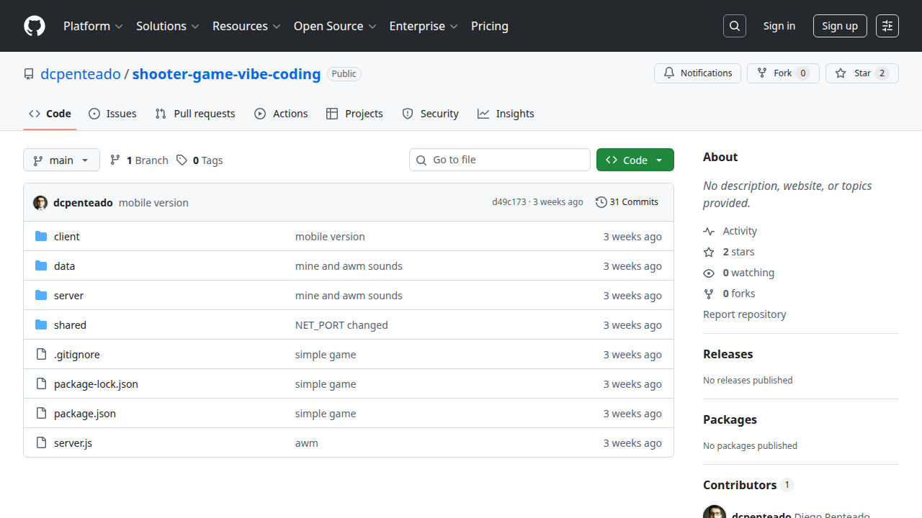Expand the Open Source menu
This screenshot has height=518, width=922.
[x=335, y=26]
